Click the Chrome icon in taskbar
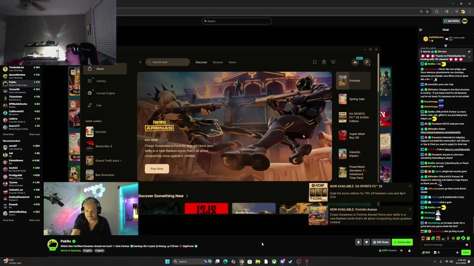The width and height of the screenshot is (474, 266). [x=241, y=262]
